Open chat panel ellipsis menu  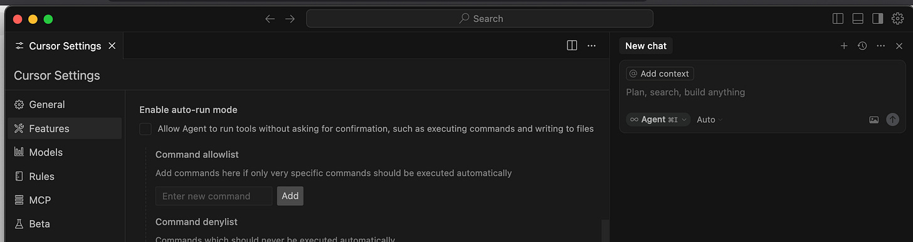(880, 46)
